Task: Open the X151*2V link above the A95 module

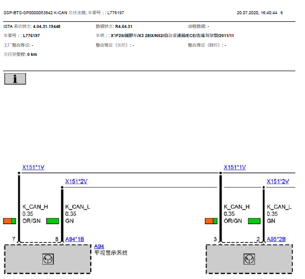Action: click(278, 181)
